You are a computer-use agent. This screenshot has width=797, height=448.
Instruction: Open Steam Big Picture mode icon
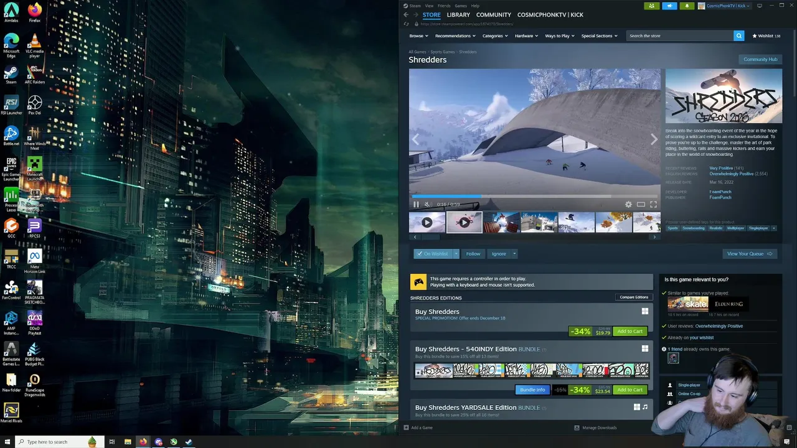[x=760, y=6]
